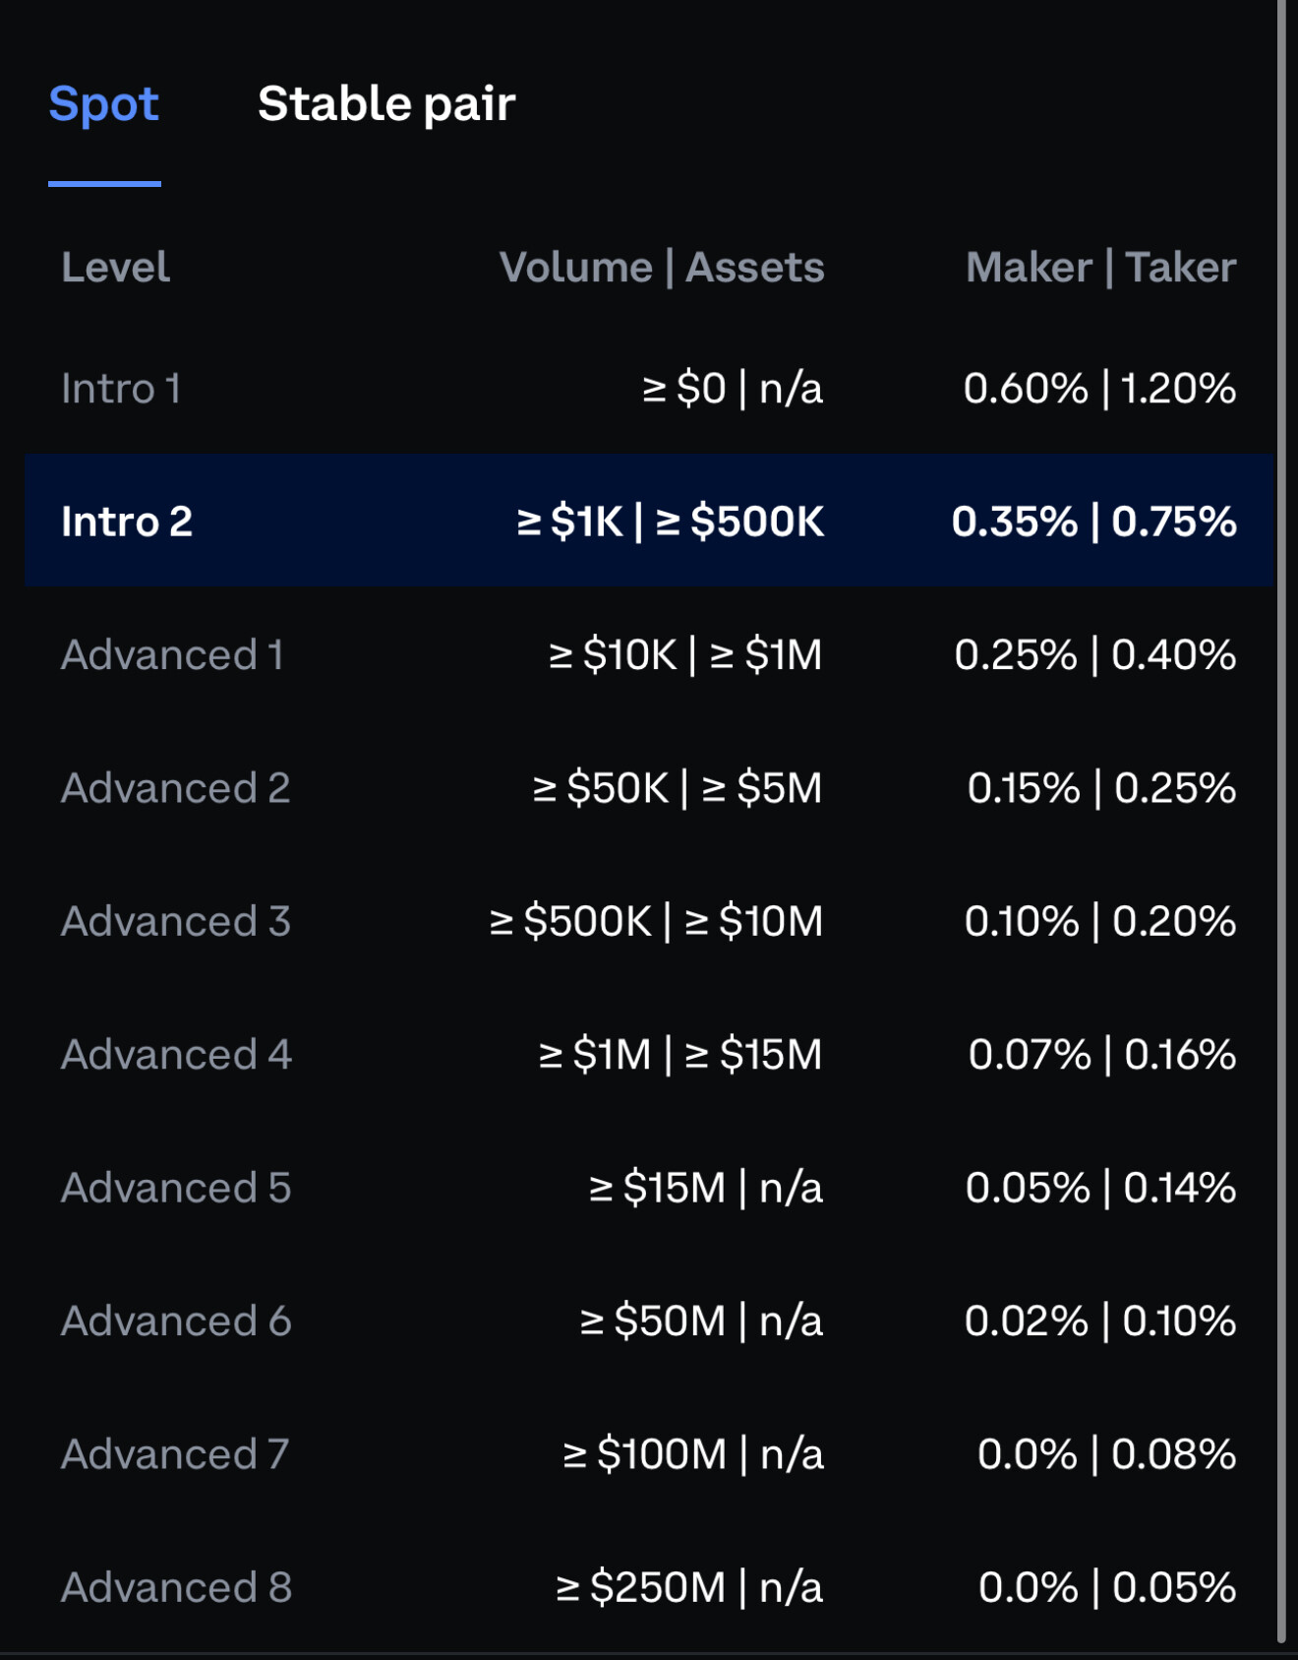The width and height of the screenshot is (1298, 1660).
Task: Select the Intro 1 fee tier row
Action: click(121, 389)
